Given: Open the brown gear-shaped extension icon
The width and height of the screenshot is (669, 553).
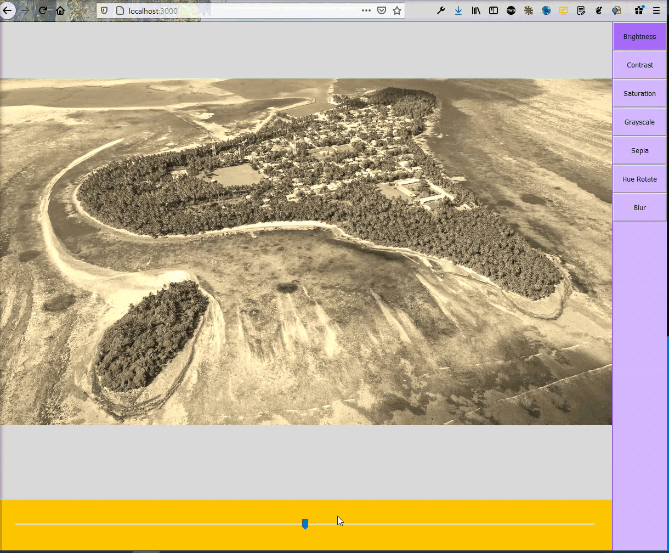Looking at the screenshot, I should coord(529,10).
